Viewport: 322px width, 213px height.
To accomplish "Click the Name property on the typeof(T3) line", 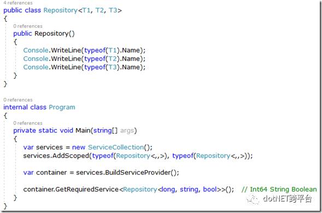I will (x=131, y=67).
